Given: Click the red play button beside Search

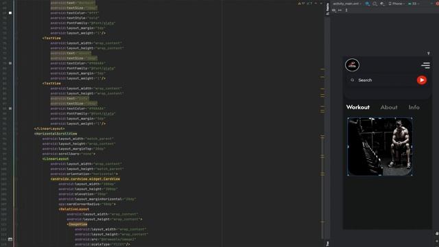Looking at the screenshot, I should (422, 80).
